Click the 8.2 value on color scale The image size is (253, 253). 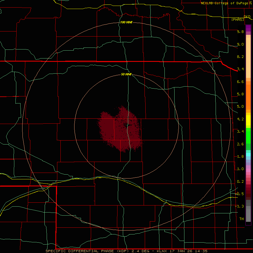click(x=240, y=57)
